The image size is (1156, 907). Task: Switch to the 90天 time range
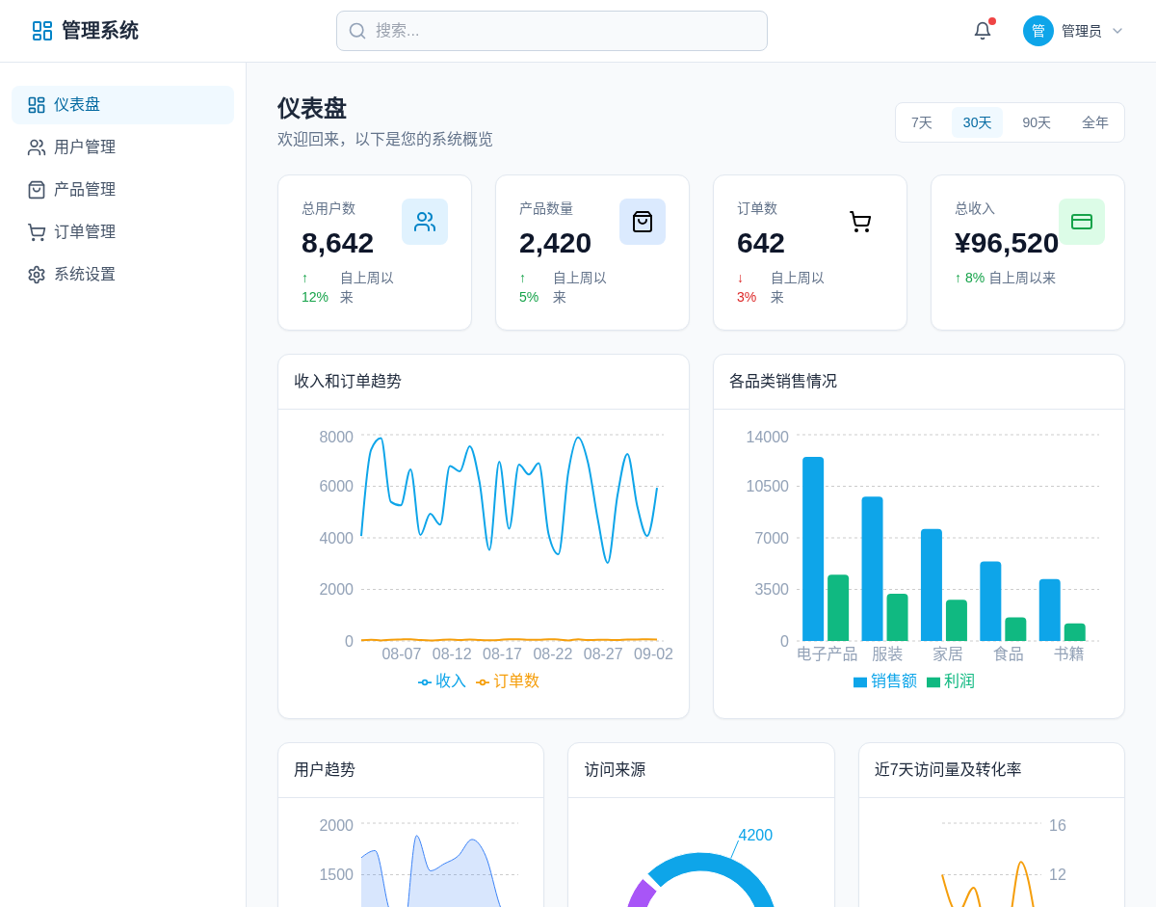coord(1037,122)
